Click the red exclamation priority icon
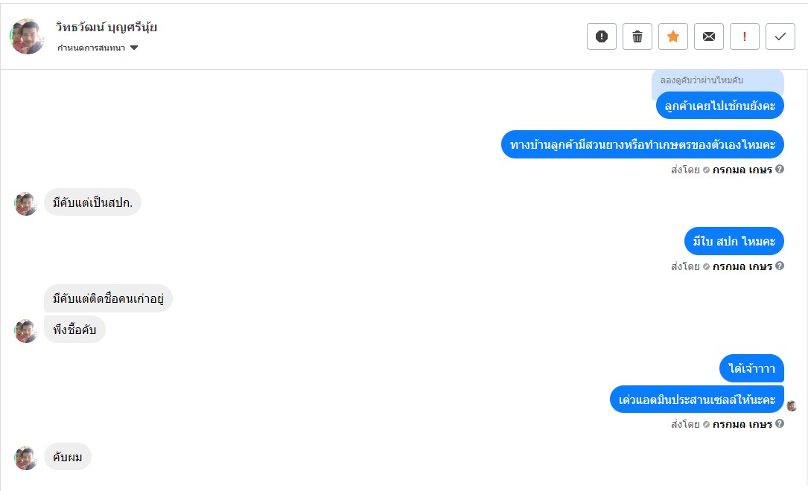This screenshot has width=808, height=491. pyautogui.click(x=745, y=36)
